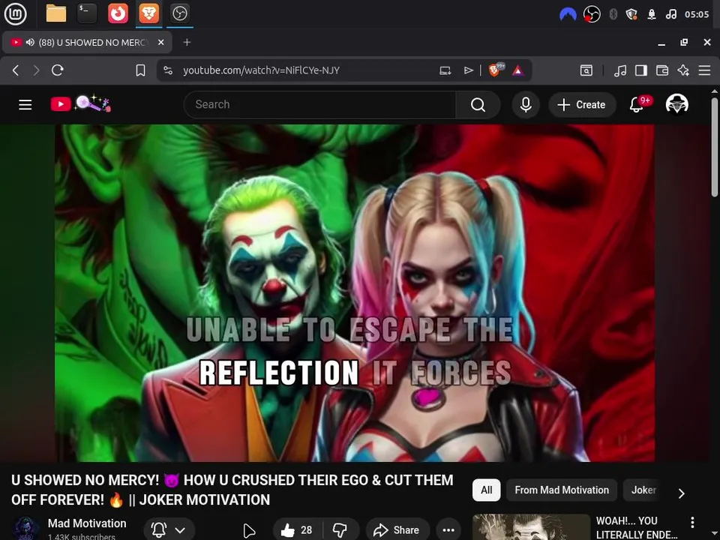Open YouTube notifications bell
Viewport: 720px width, 540px height.
coord(638,104)
